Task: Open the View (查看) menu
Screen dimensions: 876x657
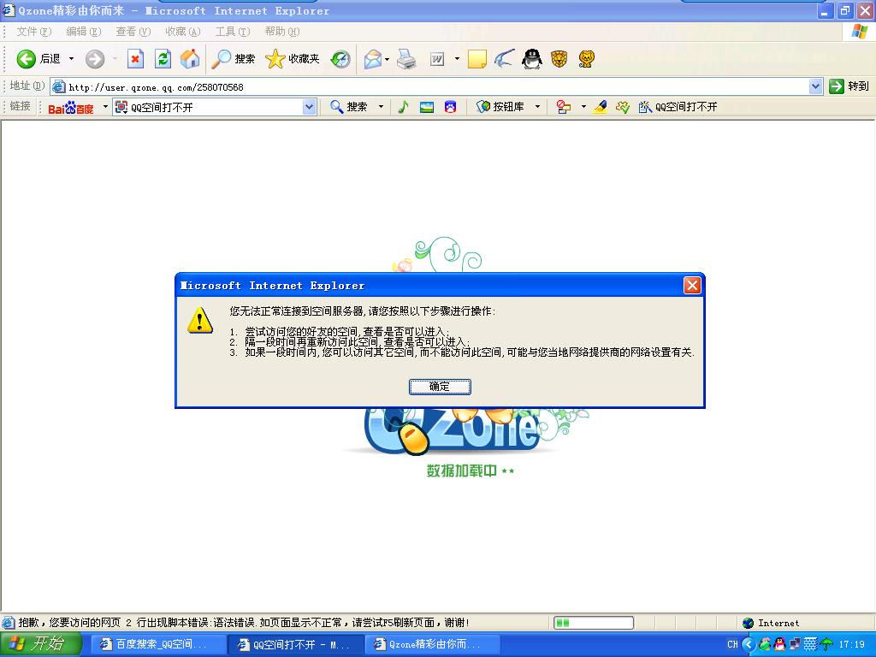Action: point(133,32)
